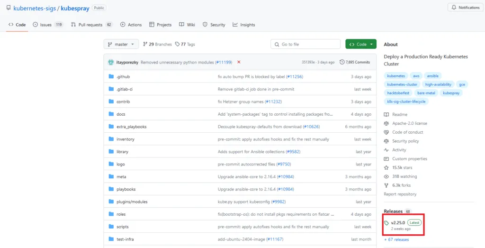
Task: Click the Code of conduct heart icon
Action: click(x=386, y=132)
